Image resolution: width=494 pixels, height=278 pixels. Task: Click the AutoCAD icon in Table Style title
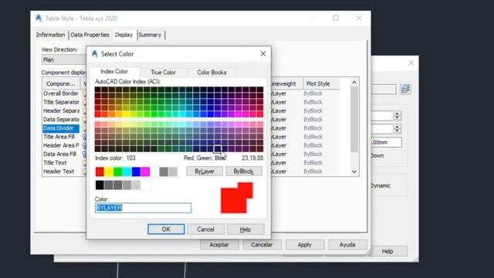pos(39,18)
